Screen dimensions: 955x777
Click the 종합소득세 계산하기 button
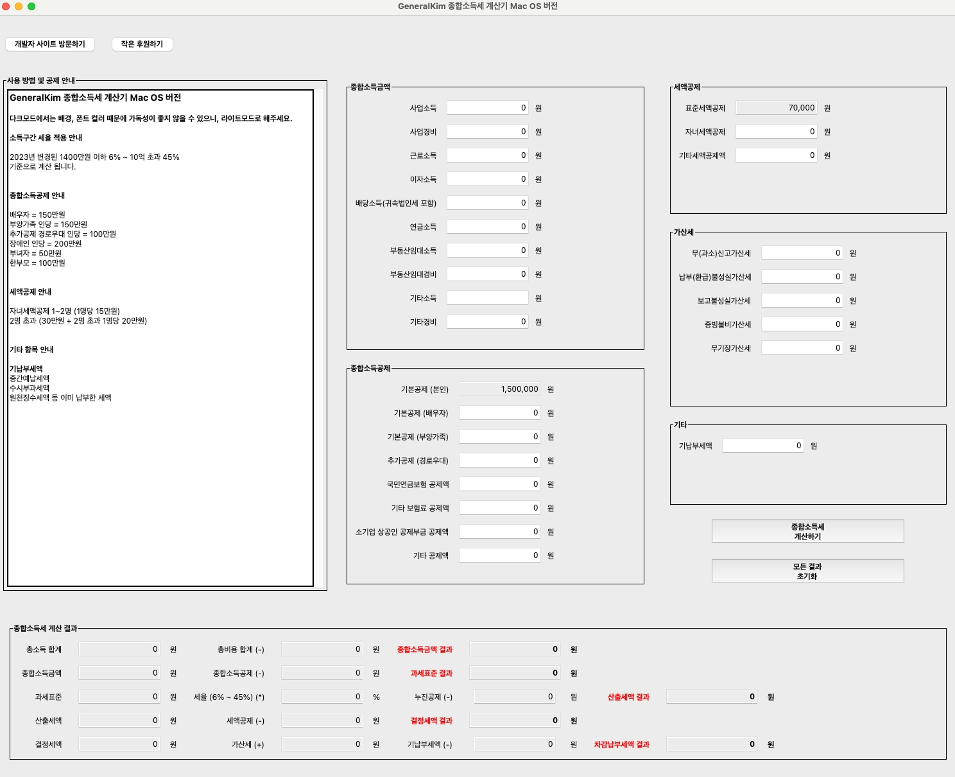point(807,531)
